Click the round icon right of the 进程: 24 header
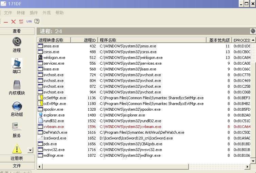This screenshot has height=173, width=256. (253, 31)
